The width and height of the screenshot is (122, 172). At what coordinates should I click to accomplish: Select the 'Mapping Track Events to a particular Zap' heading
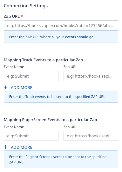pyautogui.click(x=44, y=60)
